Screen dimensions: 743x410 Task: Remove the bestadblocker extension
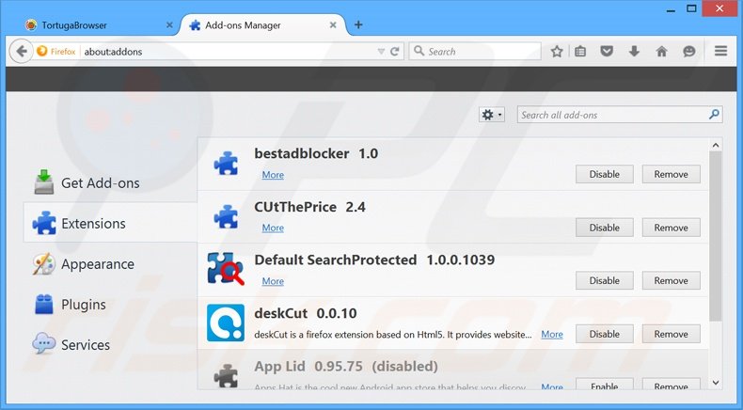[671, 174]
